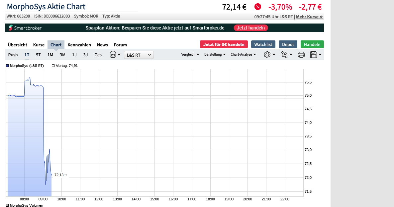
Task: Add stock via Watchlist button
Action: click(x=263, y=44)
